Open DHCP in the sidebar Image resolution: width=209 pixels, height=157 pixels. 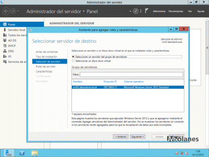click(x=12, y=46)
